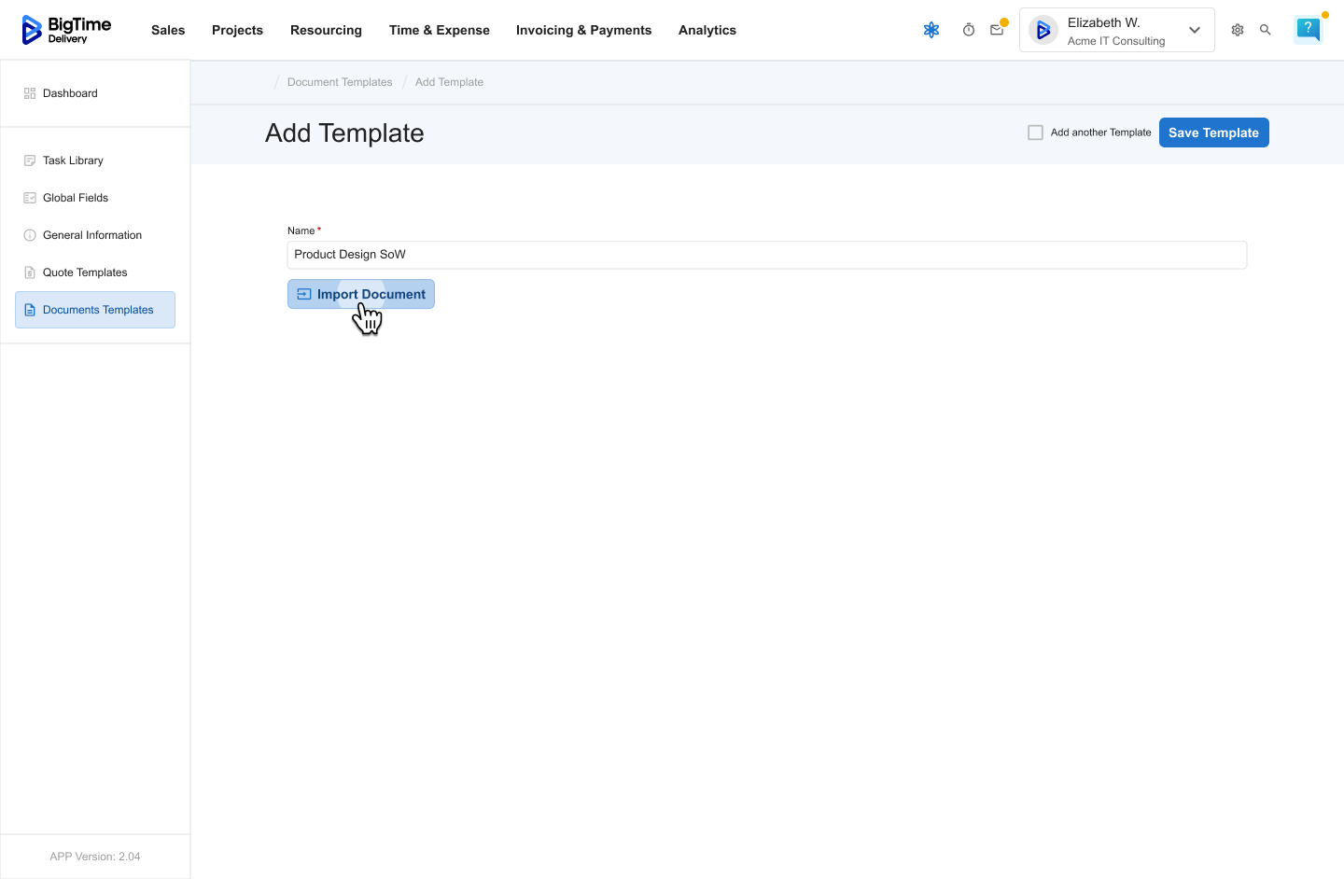
Task: Open the Sales menu
Action: (168, 30)
